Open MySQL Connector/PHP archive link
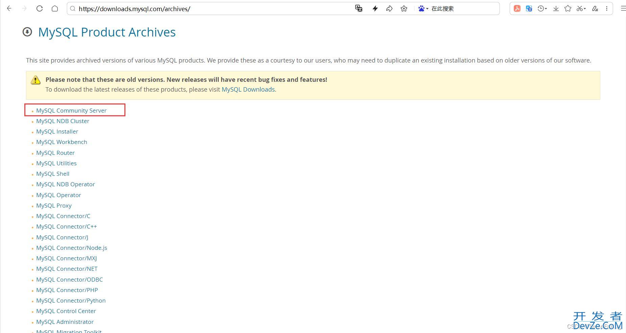This screenshot has width=626, height=333. 67,290
